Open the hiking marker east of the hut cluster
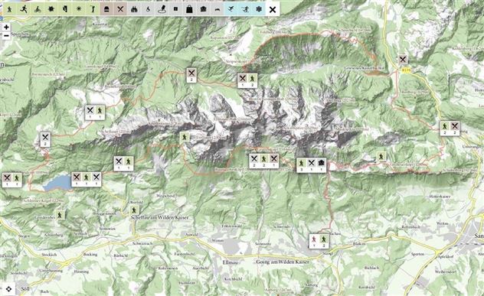 [x=381, y=157]
